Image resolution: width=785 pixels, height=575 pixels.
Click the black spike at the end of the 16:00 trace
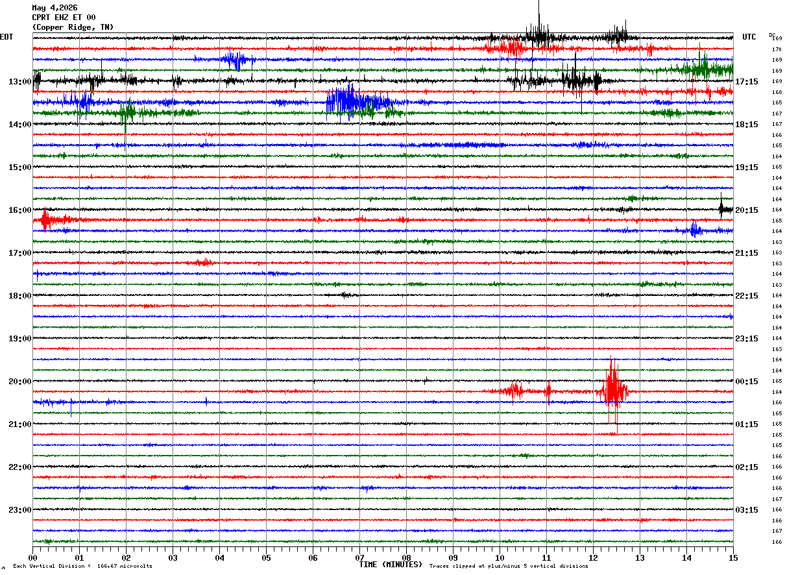721,208
